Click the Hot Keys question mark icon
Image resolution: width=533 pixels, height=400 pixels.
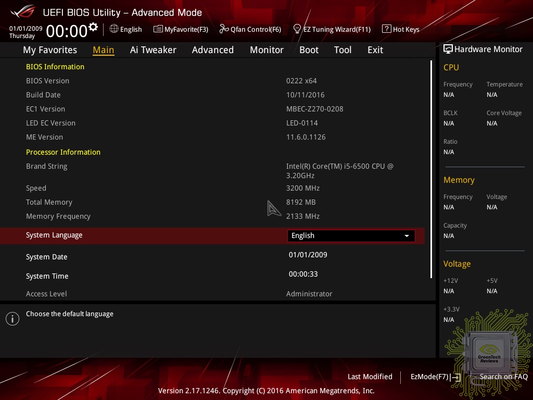click(x=387, y=29)
